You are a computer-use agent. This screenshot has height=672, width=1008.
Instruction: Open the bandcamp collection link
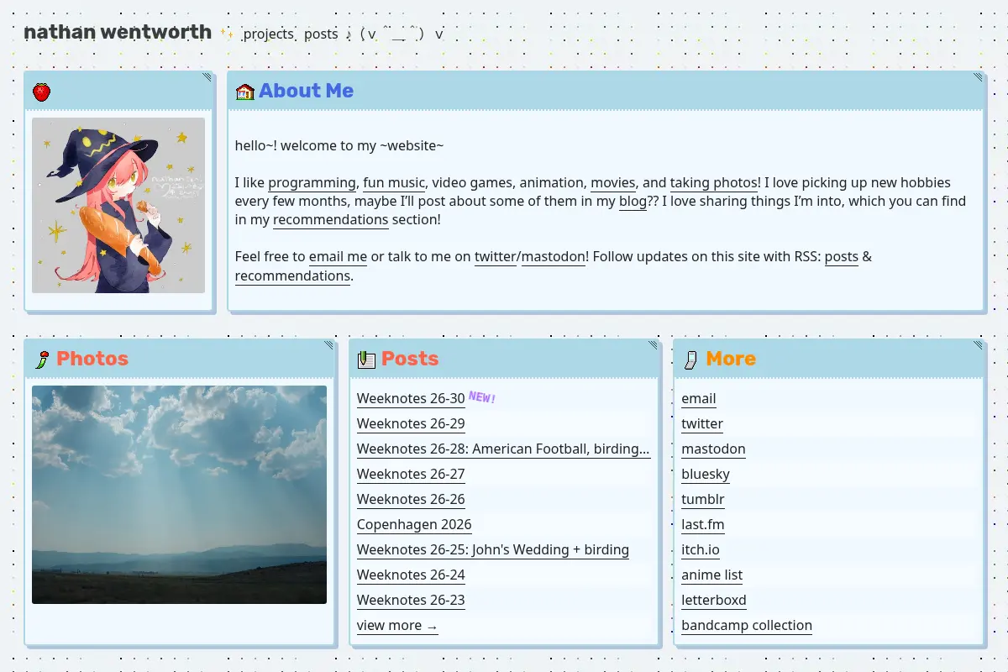(747, 626)
